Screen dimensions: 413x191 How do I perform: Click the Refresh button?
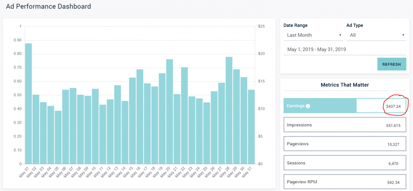392,64
